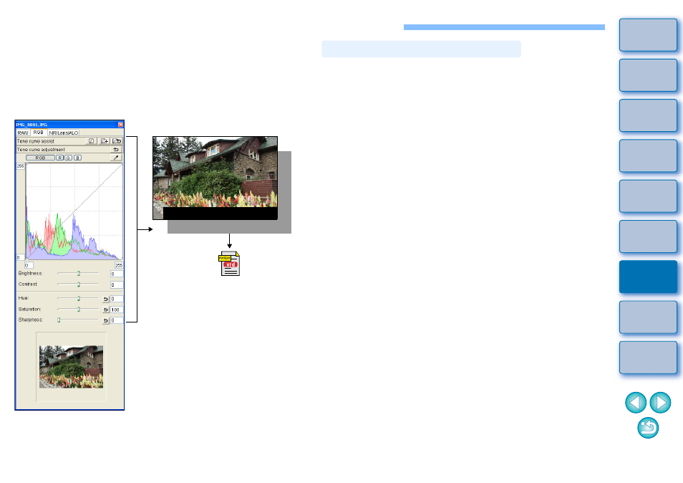Click the output 255 field beside graph
This screenshot has width=683, height=483.
point(21,166)
